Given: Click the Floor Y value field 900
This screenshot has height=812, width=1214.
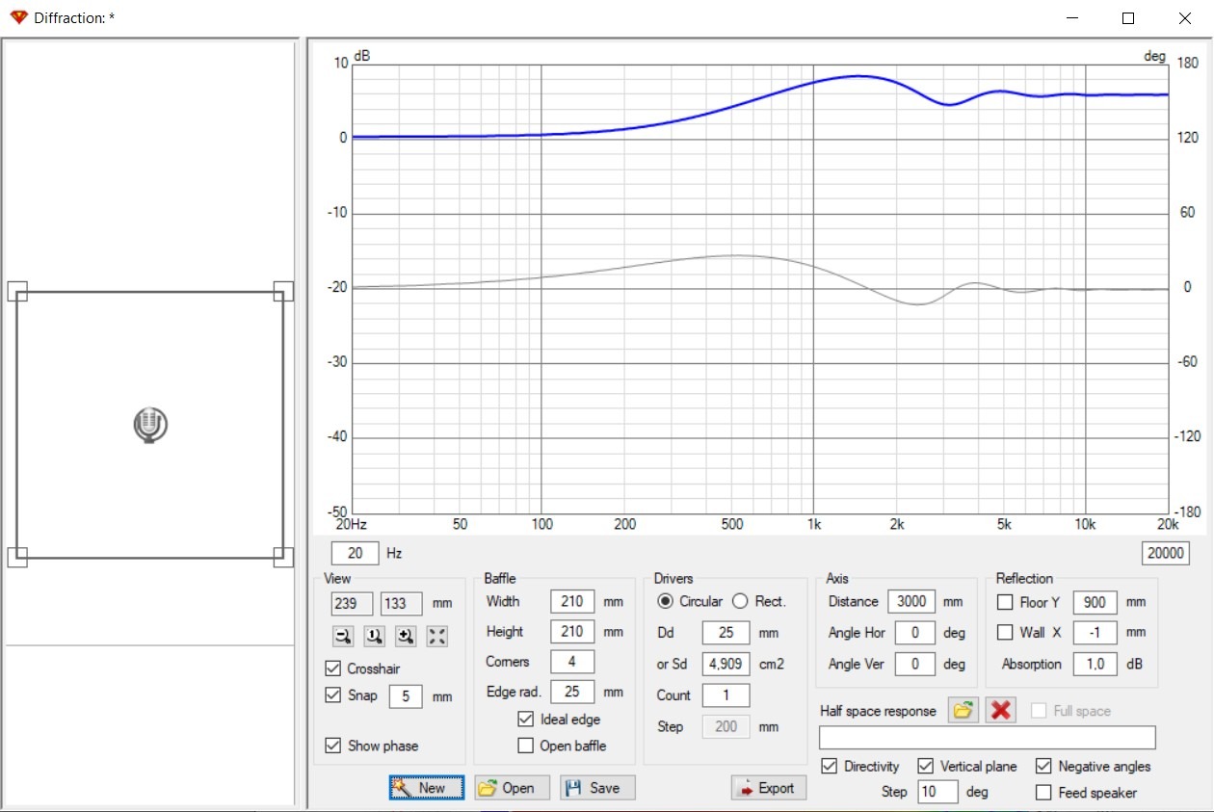Looking at the screenshot, I should (x=1095, y=602).
